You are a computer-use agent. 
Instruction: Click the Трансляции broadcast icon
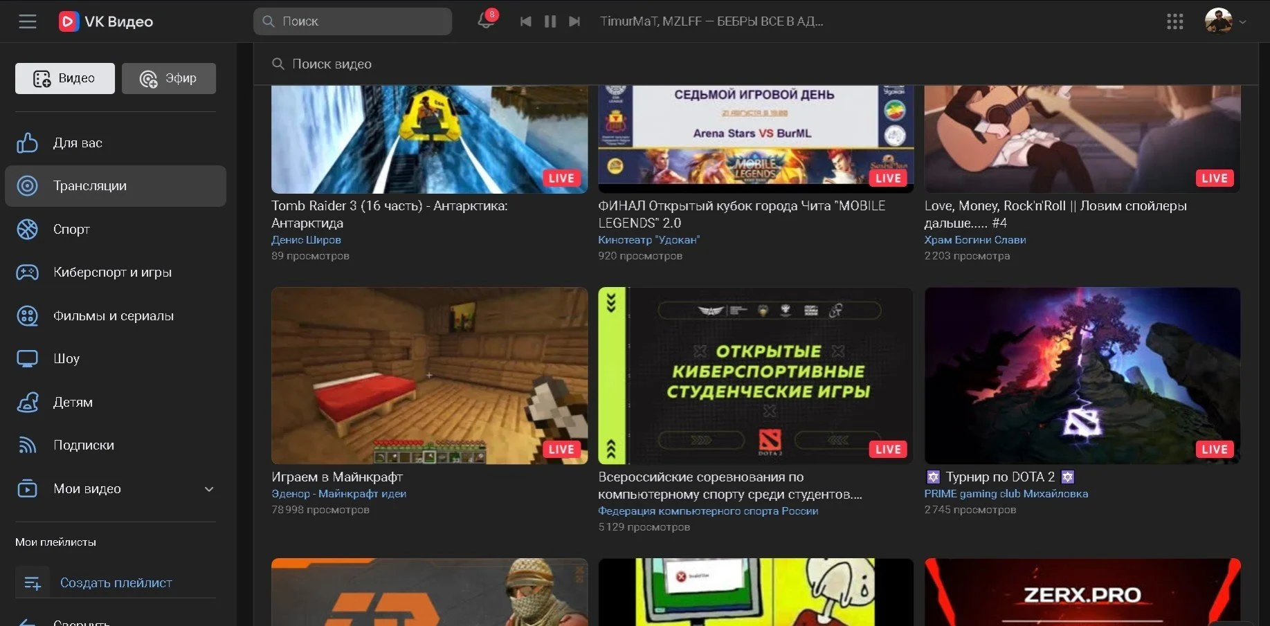[x=27, y=186]
